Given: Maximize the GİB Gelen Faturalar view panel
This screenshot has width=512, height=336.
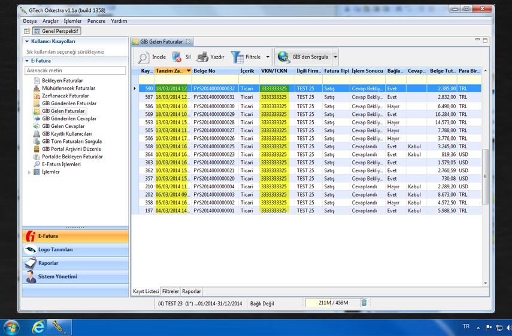Looking at the screenshot, I should pos(485,41).
